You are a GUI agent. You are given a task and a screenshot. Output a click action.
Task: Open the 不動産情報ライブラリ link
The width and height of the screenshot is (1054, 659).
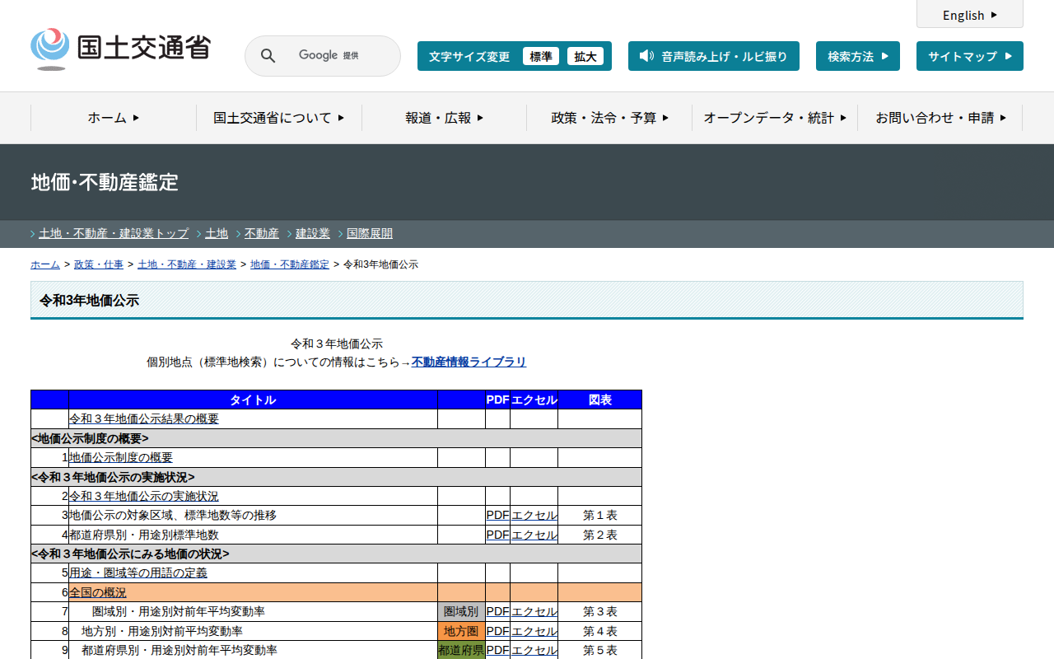pos(469,362)
